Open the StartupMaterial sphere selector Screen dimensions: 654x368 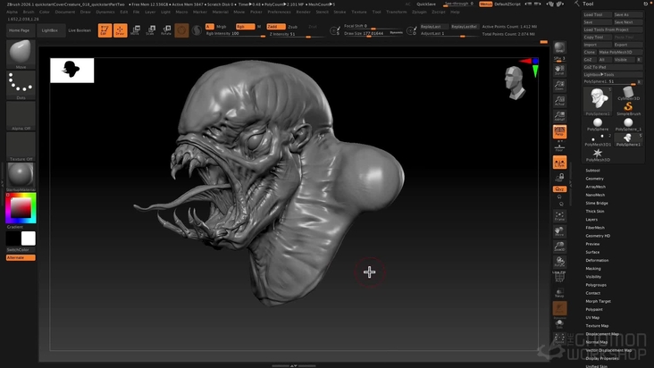click(21, 177)
